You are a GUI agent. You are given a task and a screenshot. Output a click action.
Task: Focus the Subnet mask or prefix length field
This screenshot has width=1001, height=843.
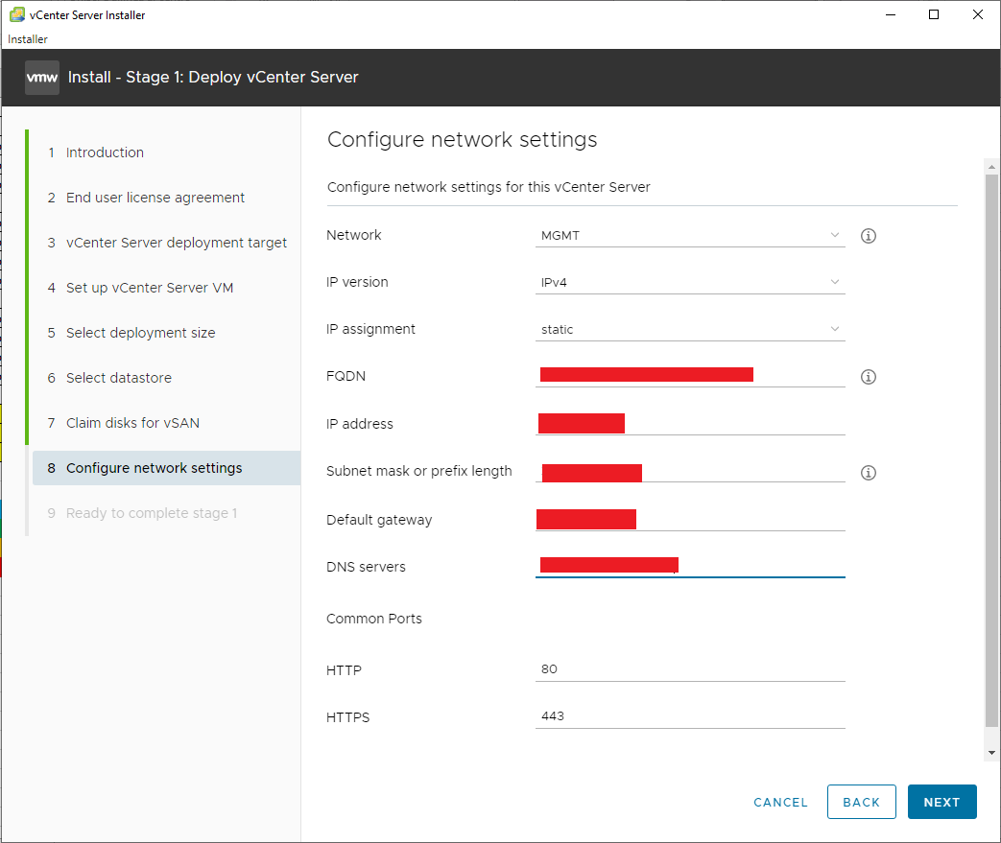pos(690,472)
